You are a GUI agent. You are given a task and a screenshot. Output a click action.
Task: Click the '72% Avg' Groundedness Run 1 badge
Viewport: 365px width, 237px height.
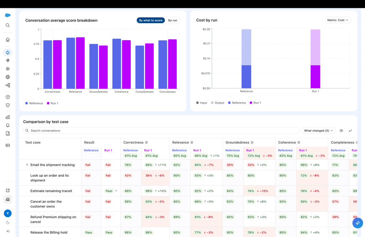[x=254, y=156]
